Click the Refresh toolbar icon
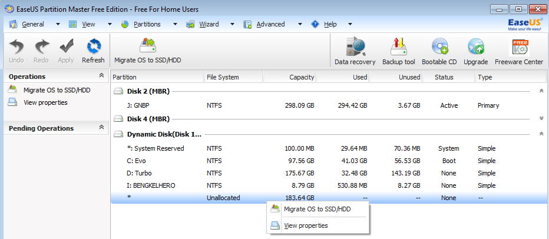 93,51
